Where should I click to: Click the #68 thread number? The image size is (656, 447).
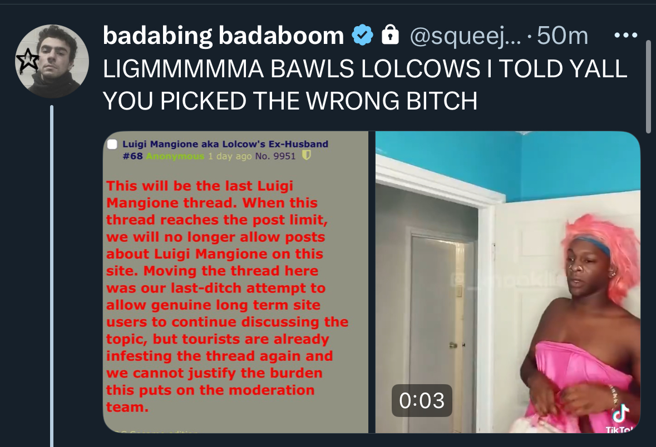click(x=132, y=156)
